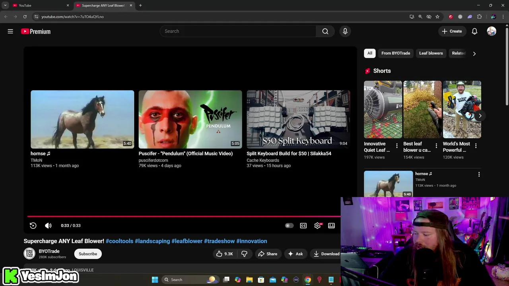Install app icon in address bar
509x286 pixels.
click(x=412, y=17)
